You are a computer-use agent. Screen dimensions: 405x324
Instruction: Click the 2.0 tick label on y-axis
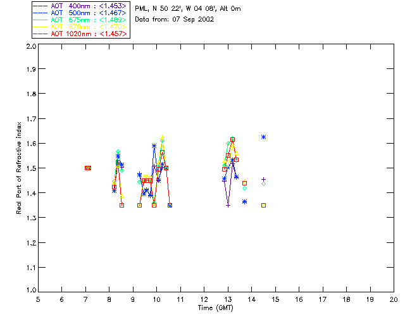pos(30,47)
